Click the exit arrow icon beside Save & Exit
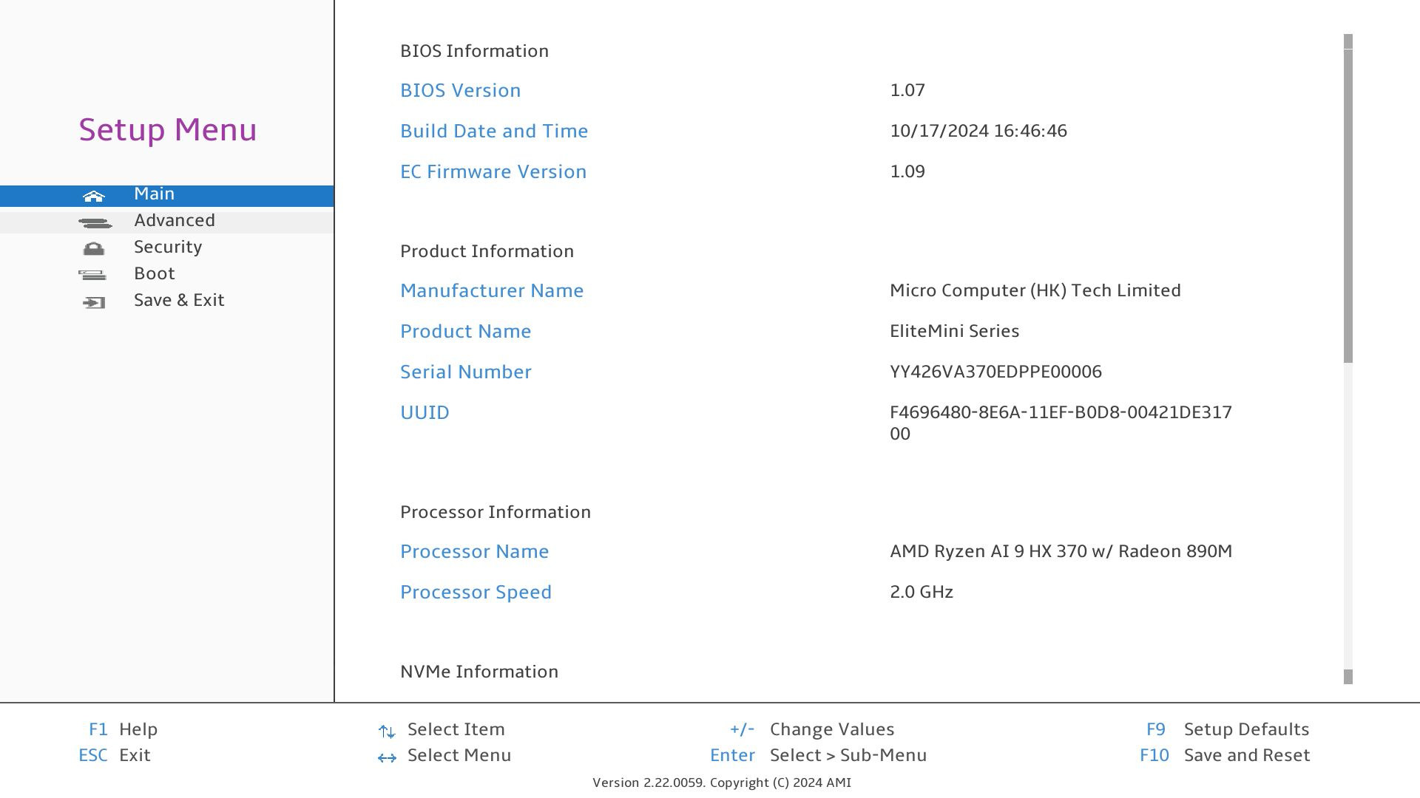The width and height of the screenshot is (1420, 798). [x=94, y=302]
